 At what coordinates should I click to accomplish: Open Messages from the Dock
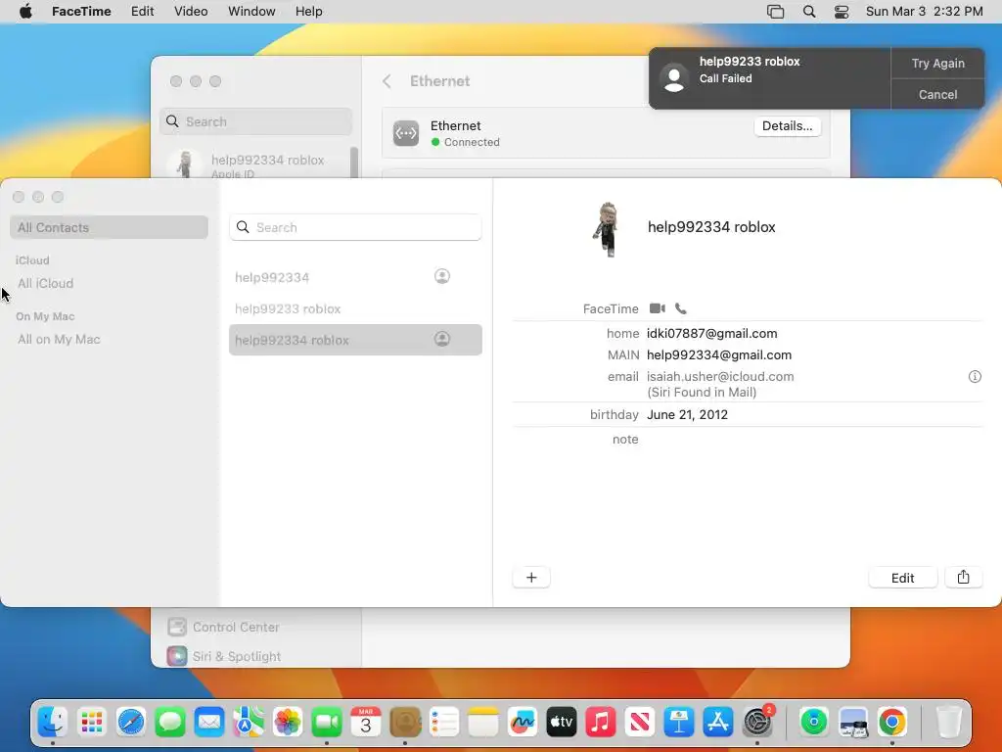point(170,722)
